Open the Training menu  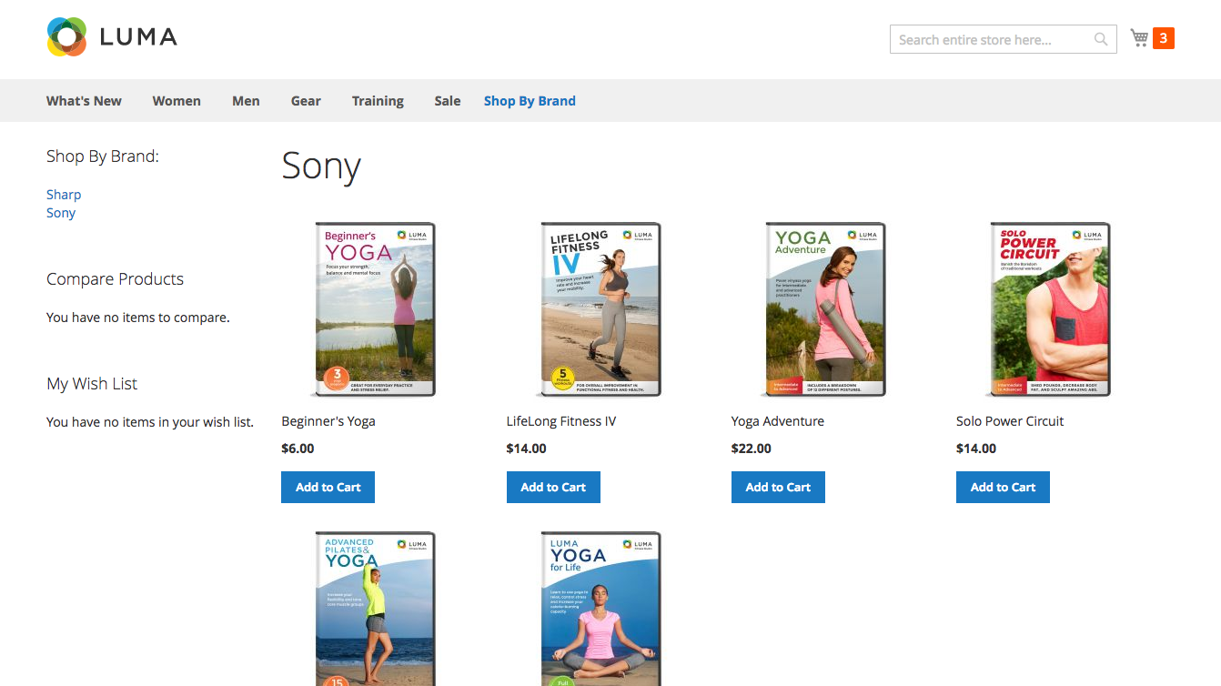tap(378, 101)
